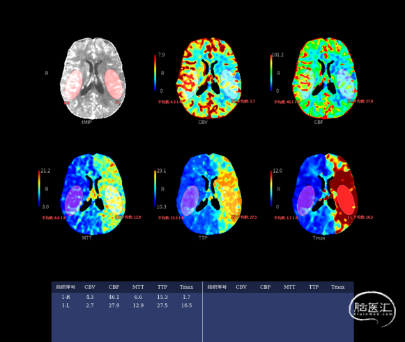
Task: Click the MTT color scale bar
Action: [x=39, y=189]
